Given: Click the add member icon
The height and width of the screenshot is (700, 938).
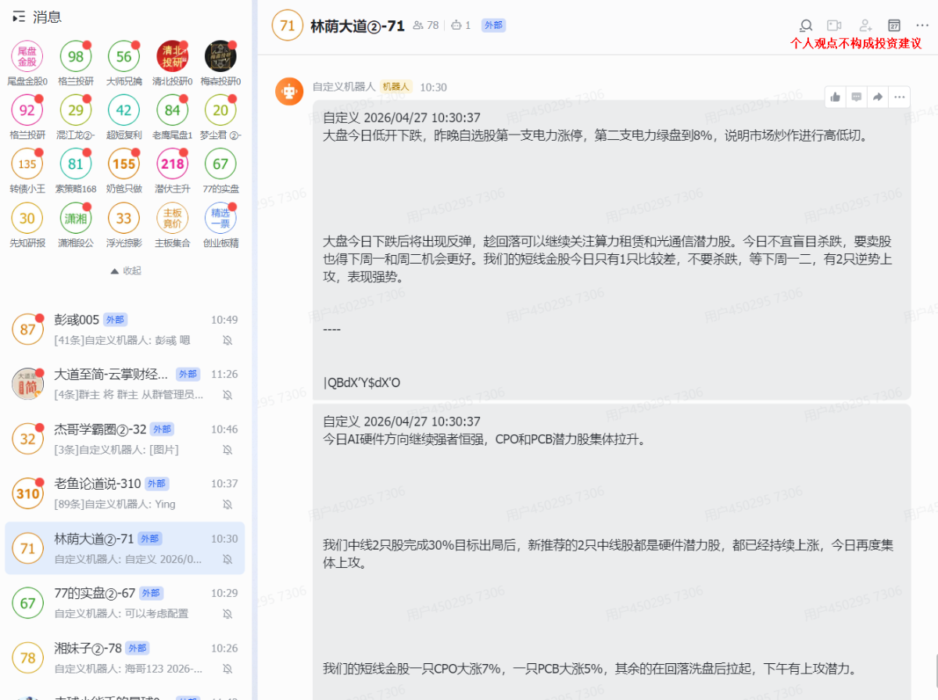Looking at the screenshot, I should point(865,26).
